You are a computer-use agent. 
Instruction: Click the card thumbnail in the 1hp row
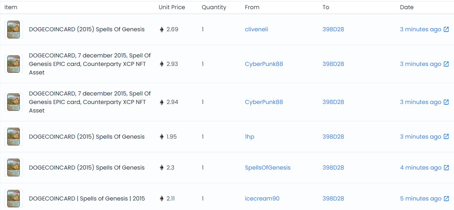pyautogui.click(x=14, y=137)
